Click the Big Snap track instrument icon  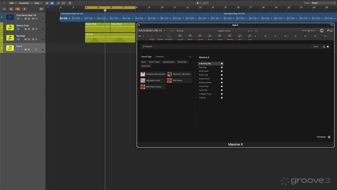[10, 37]
